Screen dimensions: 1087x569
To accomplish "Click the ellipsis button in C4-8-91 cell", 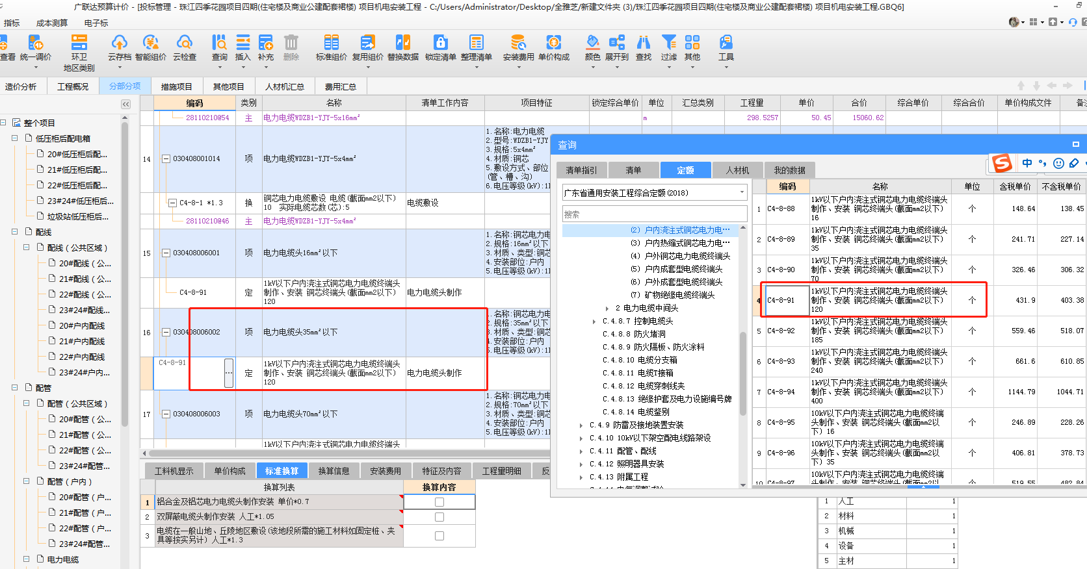I will [x=229, y=373].
